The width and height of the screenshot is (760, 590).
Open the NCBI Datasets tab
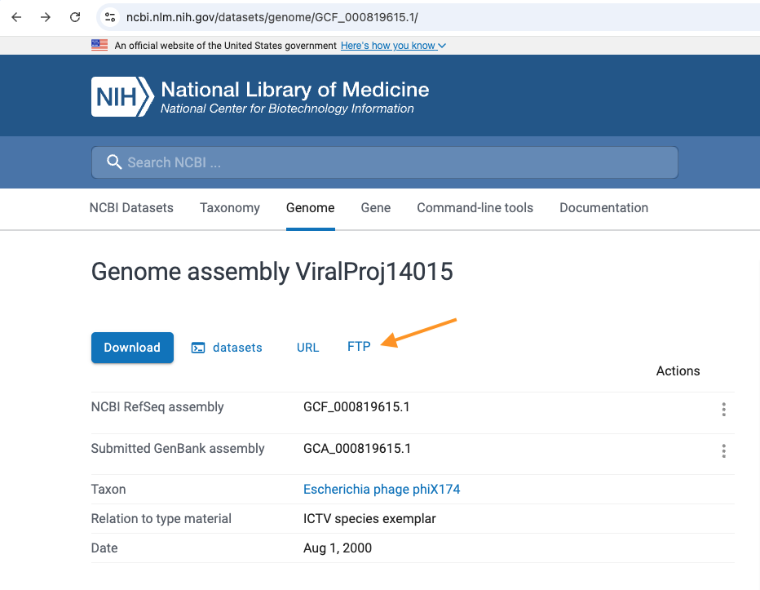point(131,207)
